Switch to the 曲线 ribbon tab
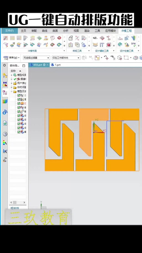 click(45, 31)
